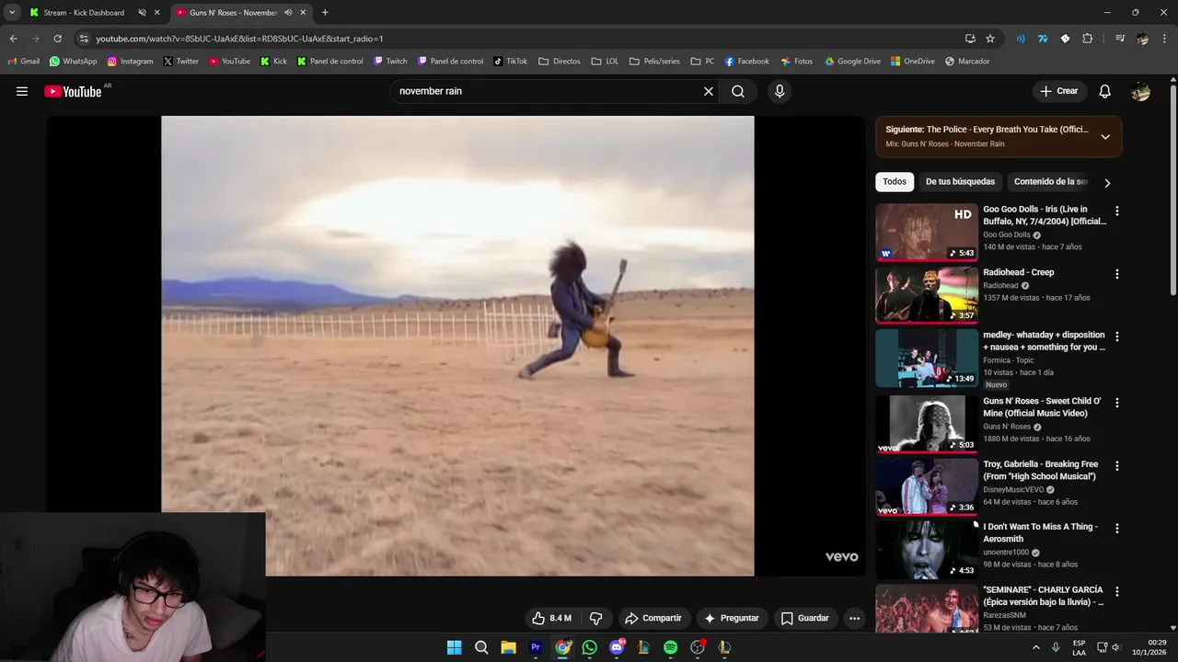Select the Contenido de la serie chip
This screenshot has height=662, width=1178.
(1050, 182)
